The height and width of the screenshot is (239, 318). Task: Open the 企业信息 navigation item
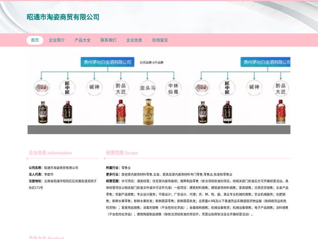(x=134, y=40)
